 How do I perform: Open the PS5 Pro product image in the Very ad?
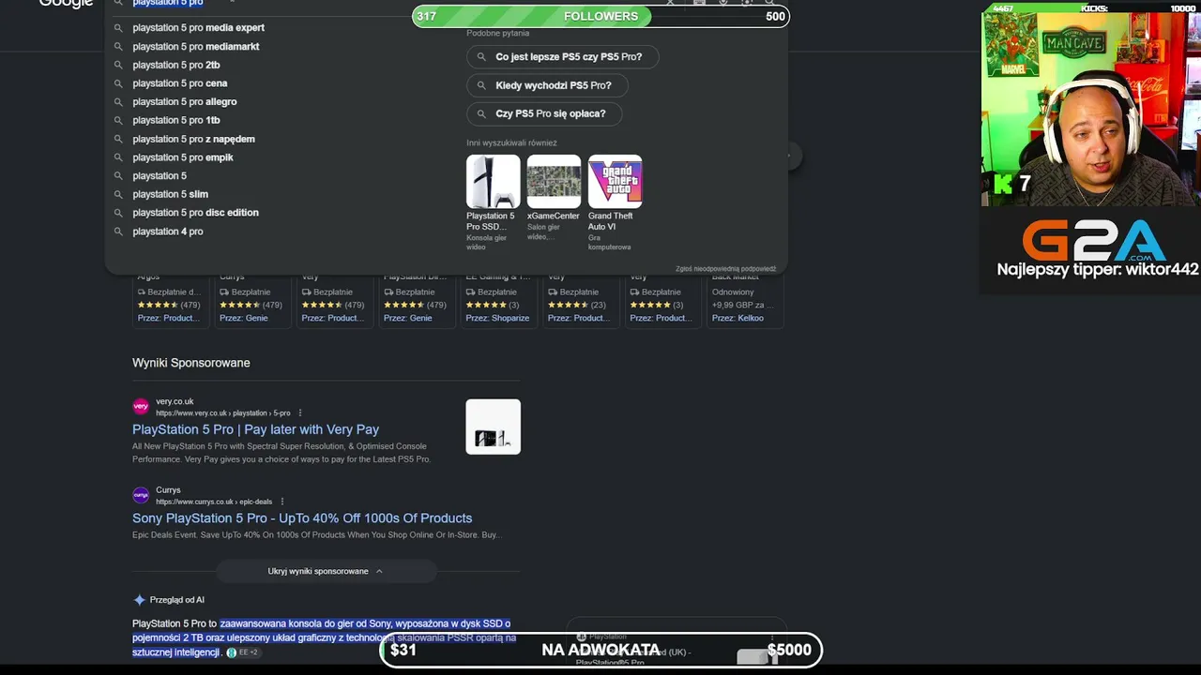[x=493, y=427]
